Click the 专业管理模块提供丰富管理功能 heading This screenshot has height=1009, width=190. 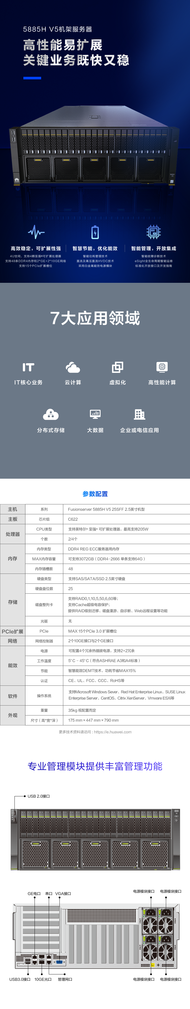point(95,766)
